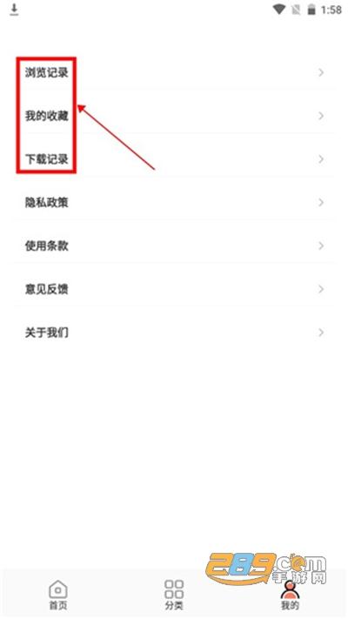The height and width of the screenshot is (619, 348).
Task: Tap the no-SIM signal icon
Action: click(296, 10)
